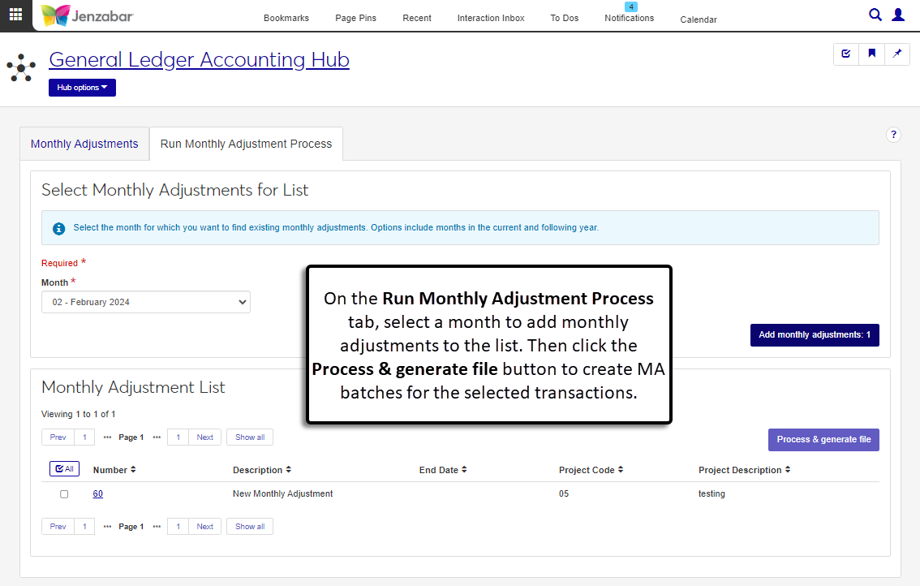Image resolution: width=920 pixels, height=586 pixels.
Task: Open the Recent menu
Action: pos(416,18)
